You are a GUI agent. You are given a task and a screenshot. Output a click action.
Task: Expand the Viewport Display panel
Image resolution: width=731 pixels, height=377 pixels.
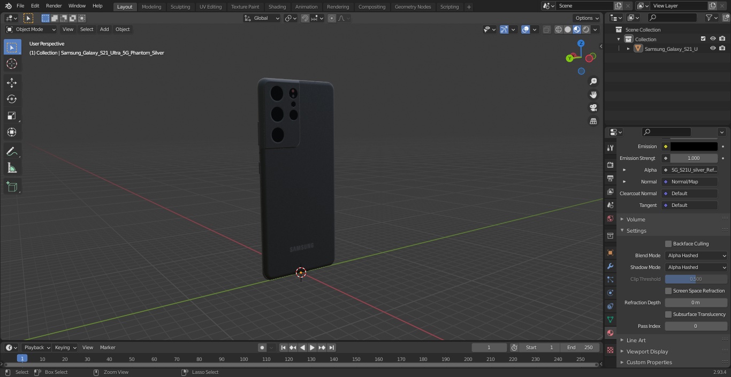tap(647, 351)
